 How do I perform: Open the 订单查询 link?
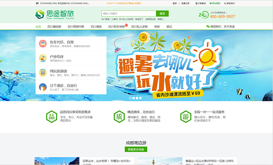pos(202,3)
